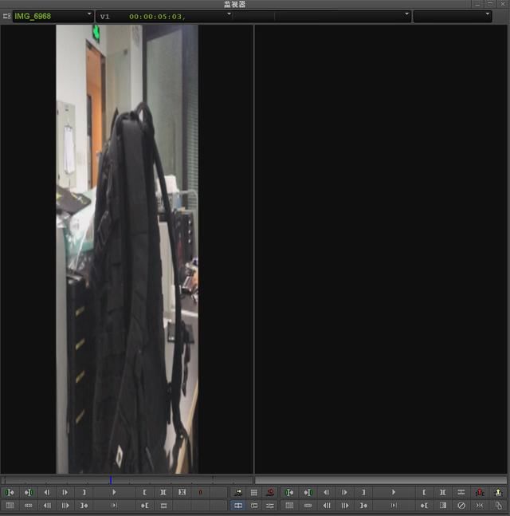Click Mark Clip in source monitor toolbar
The height and width of the screenshot is (516, 510).
[x=163, y=493]
